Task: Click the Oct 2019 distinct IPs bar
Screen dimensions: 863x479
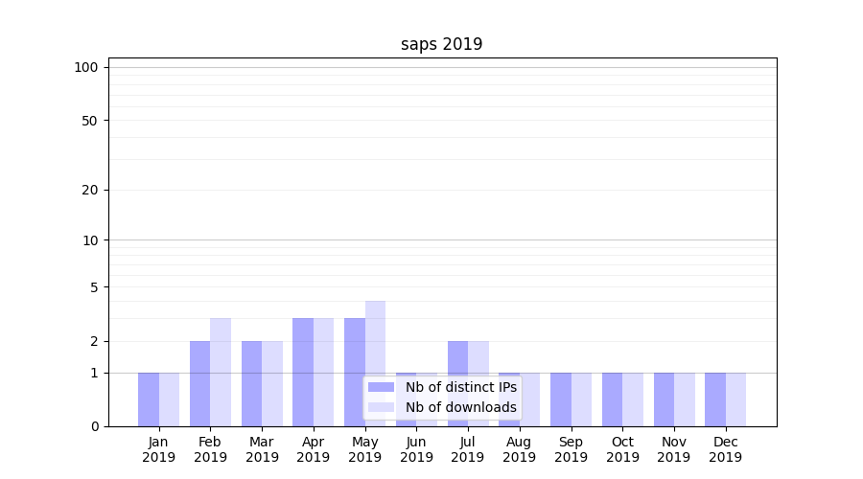Action: point(612,399)
